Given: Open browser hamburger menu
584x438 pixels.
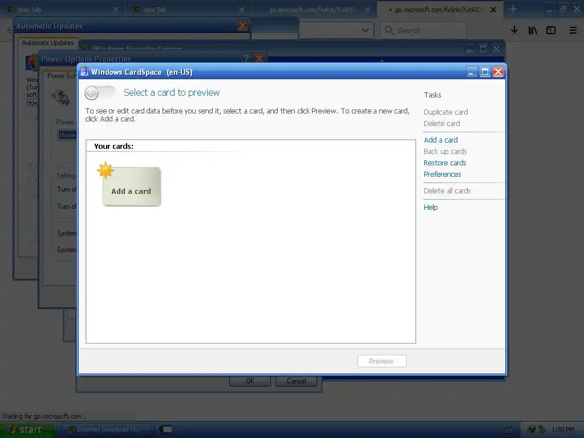Looking at the screenshot, I should click(x=573, y=30).
